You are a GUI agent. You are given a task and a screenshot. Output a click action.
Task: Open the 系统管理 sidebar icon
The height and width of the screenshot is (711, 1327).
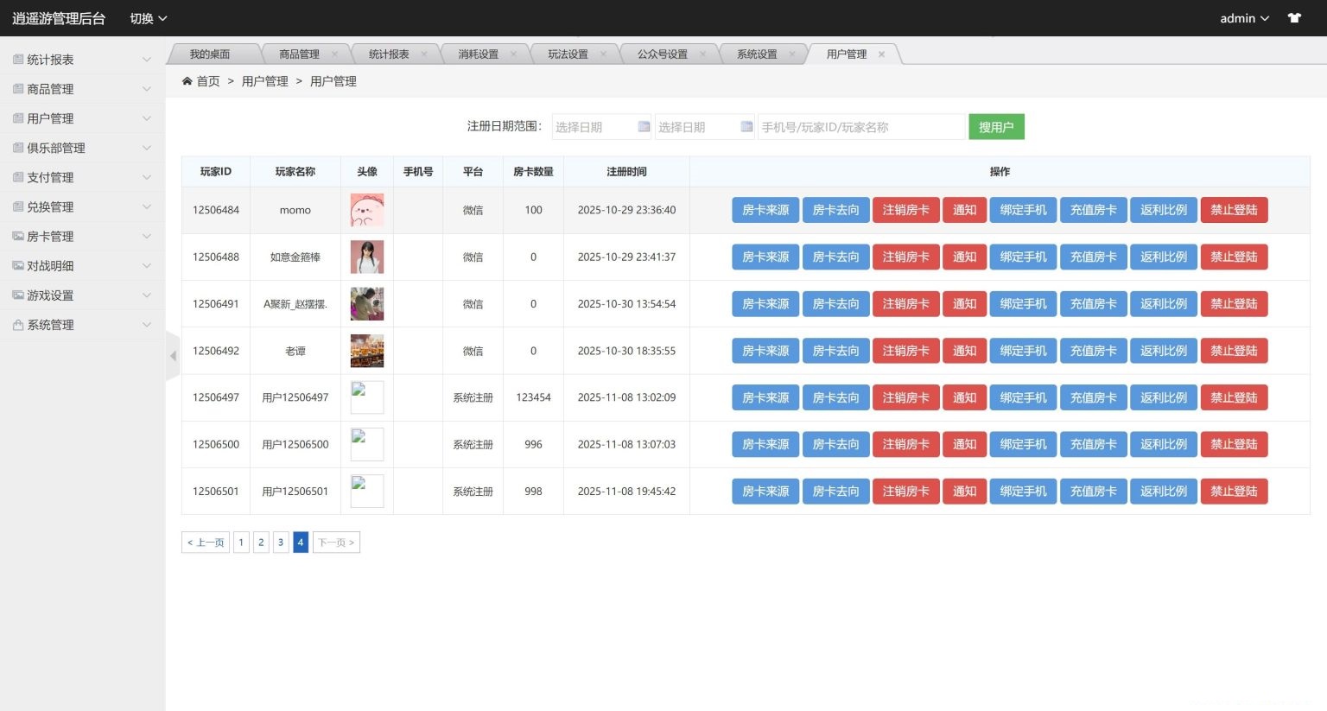tap(16, 324)
